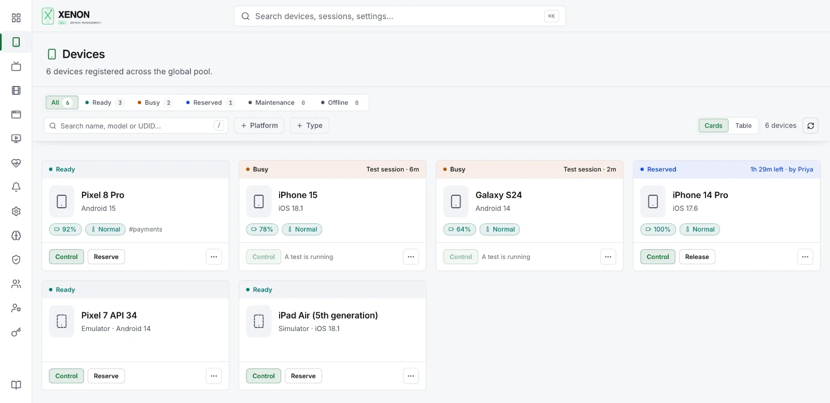Open the documentation book icon in sidebar

[x=16, y=385]
